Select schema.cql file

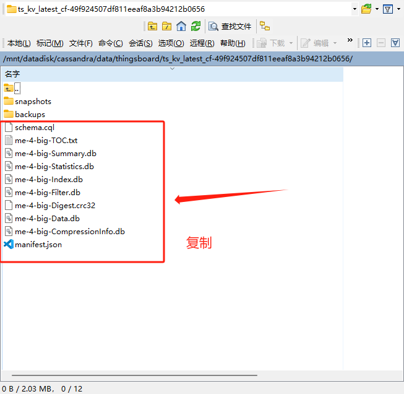pyautogui.click(x=29, y=127)
